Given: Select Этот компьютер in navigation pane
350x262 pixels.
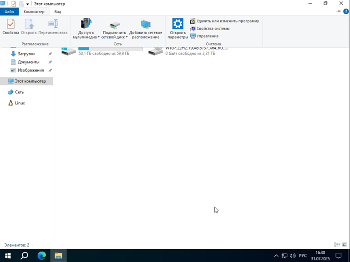Looking at the screenshot, I should (x=26, y=81).
